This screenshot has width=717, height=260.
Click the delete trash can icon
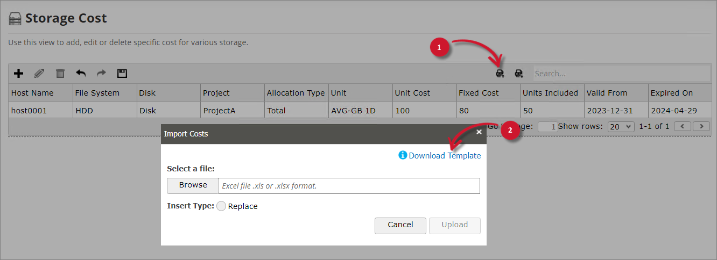pyautogui.click(x=60, y=73)
